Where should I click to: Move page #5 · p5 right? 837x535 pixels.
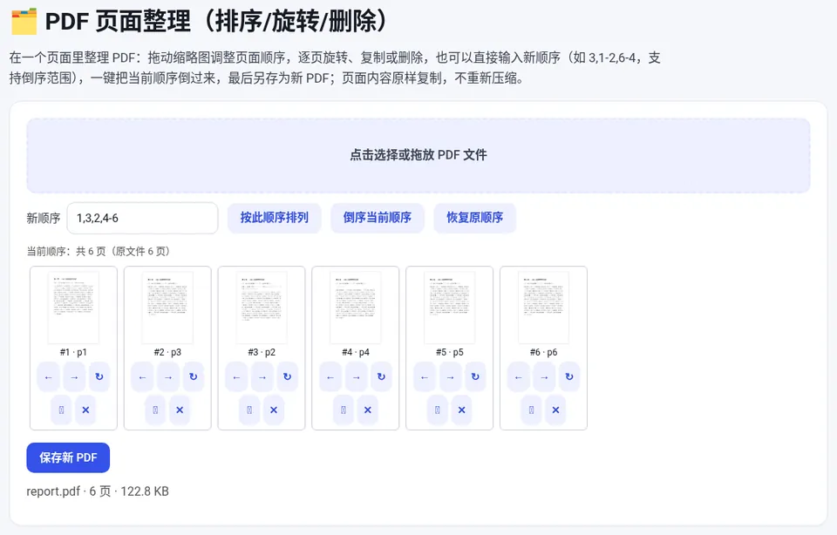[x=450, y=377]
